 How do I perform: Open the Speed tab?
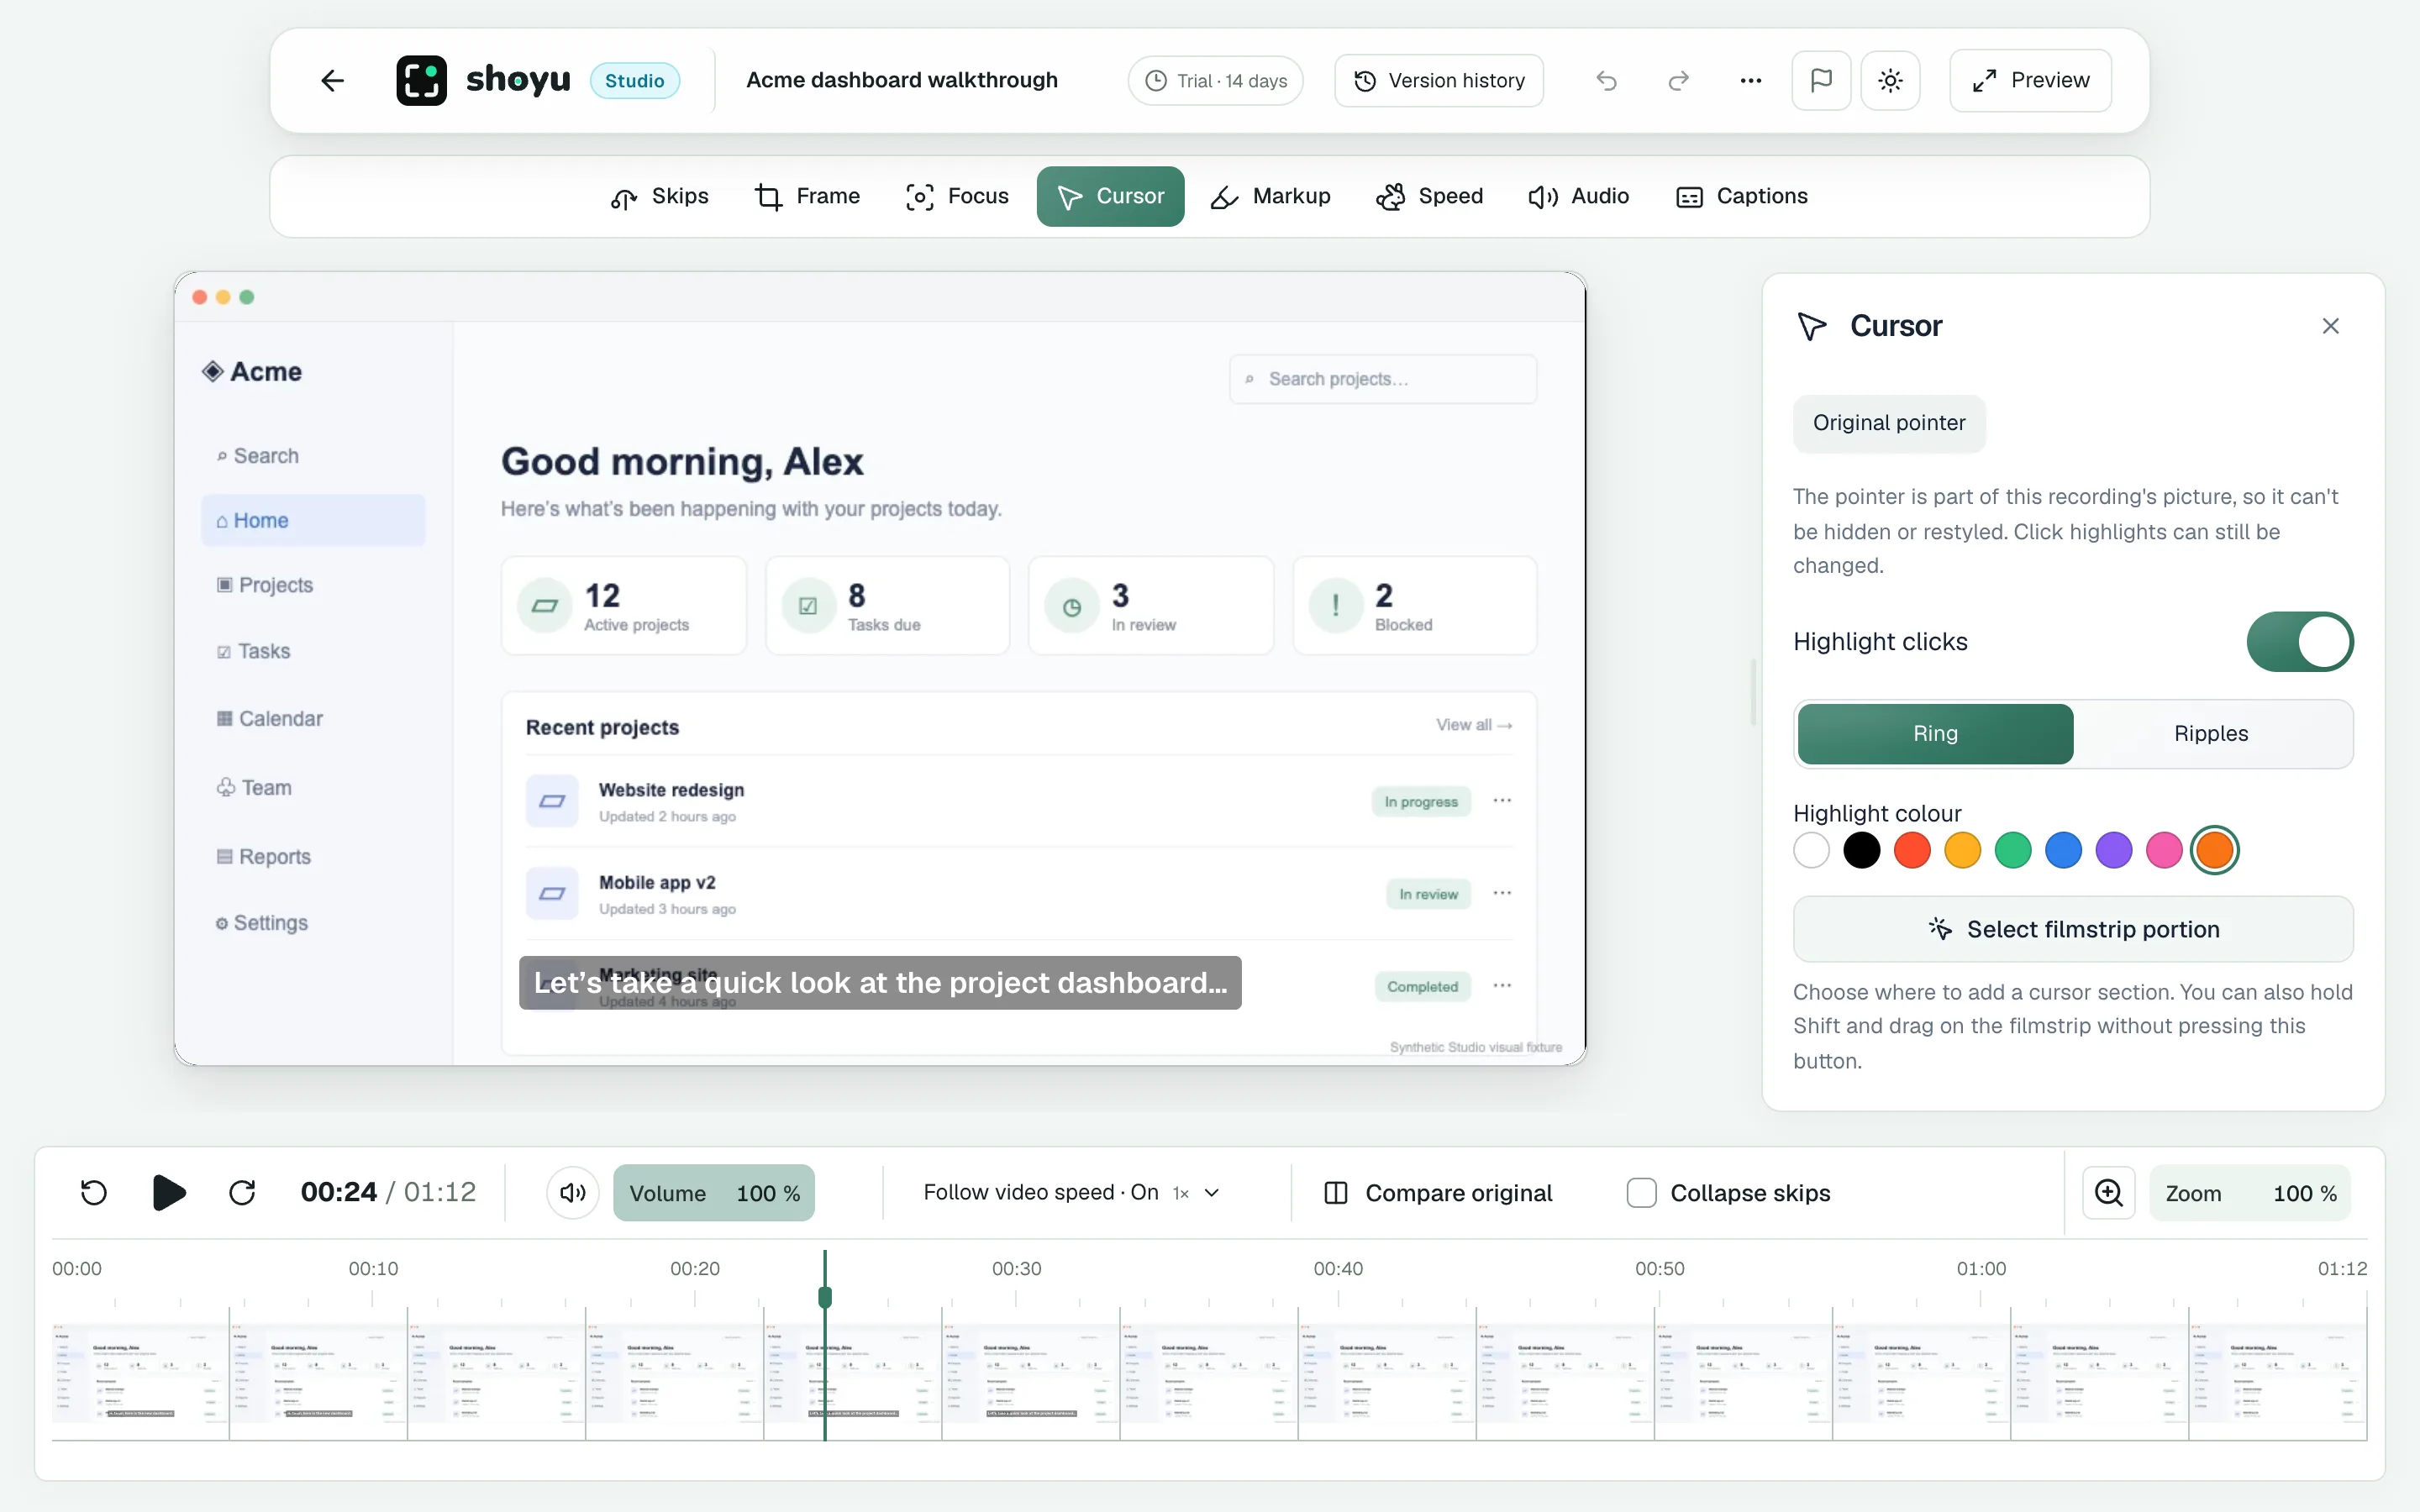(1429, 196)
